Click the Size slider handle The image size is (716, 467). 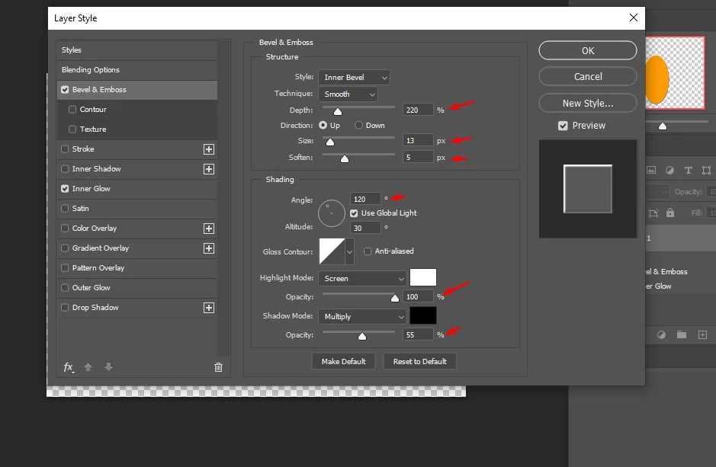[330, 142]
